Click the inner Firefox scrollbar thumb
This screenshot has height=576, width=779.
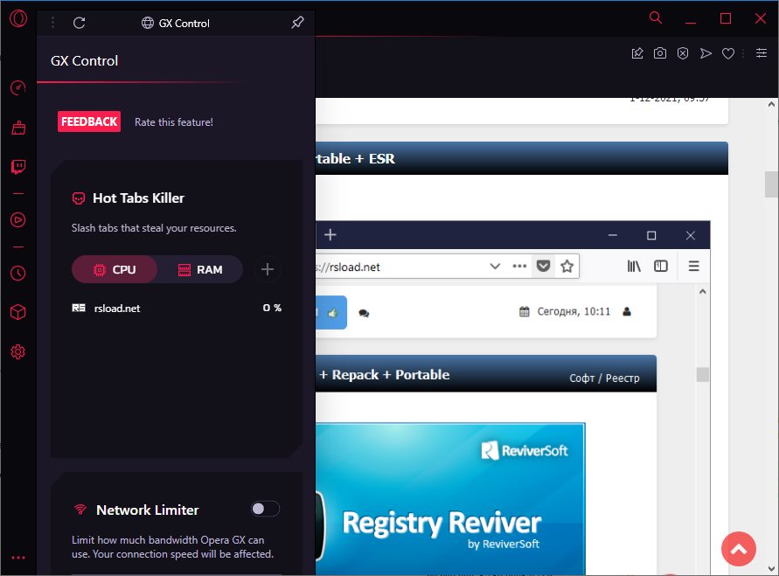tap(702, 374)
